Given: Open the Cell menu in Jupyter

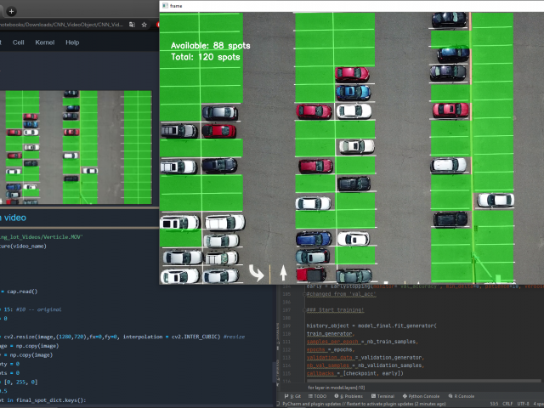Looking at the screenshot, I should click(x=18, y=42).
